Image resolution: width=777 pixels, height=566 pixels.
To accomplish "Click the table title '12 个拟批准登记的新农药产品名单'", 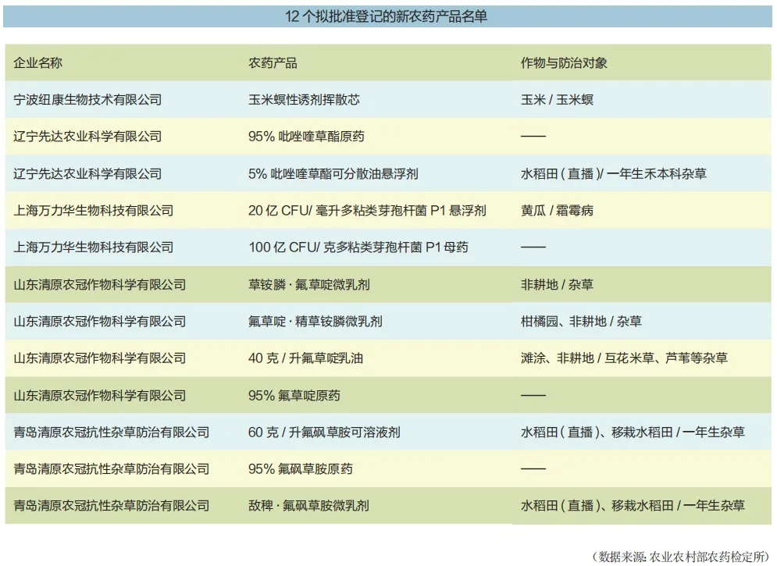I will pos(386,16).
